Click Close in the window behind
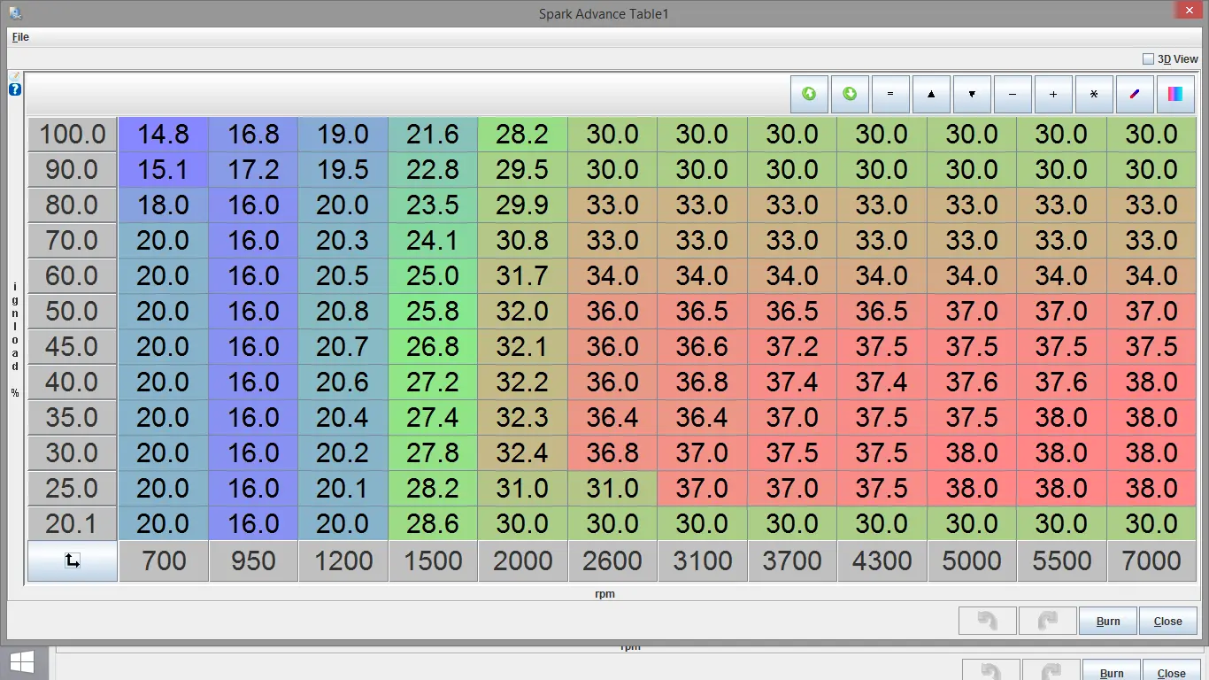The height and width of the screenshot is (680, 1209). [x=1172, y=671]
